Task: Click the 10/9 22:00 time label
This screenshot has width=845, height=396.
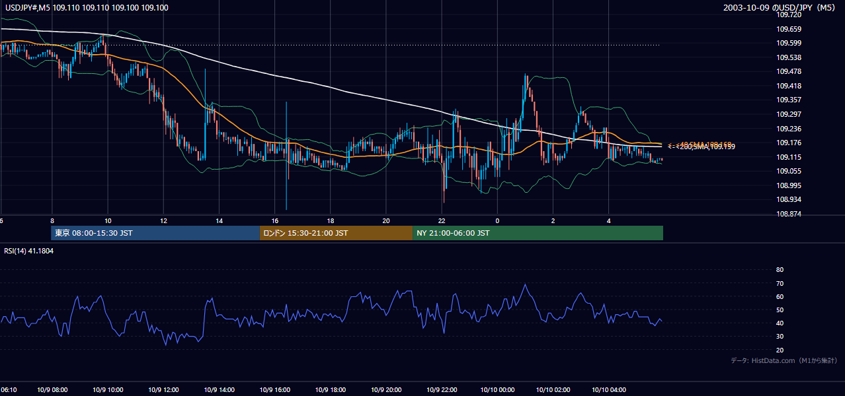Action: [x=442, y=389]
